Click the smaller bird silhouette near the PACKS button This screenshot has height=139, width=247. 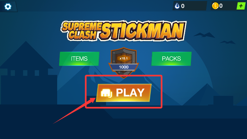click(228, 42)
